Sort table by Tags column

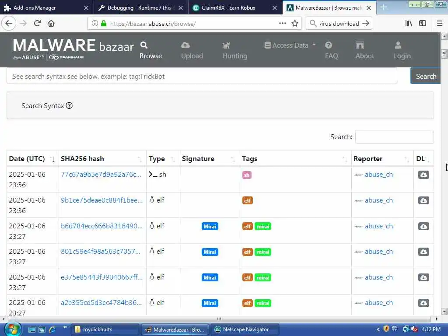[295, 158]
